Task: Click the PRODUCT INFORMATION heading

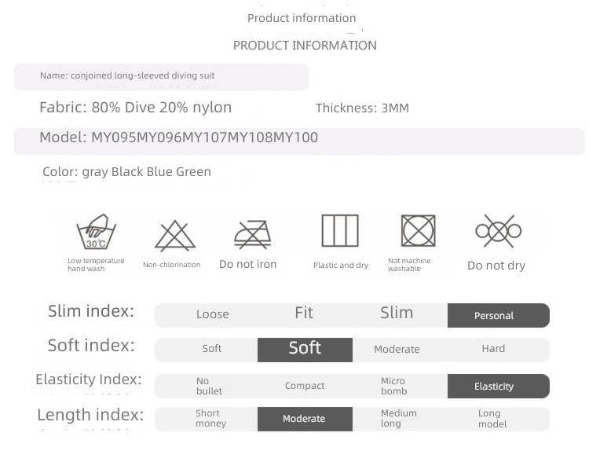Action: tap(305, 46)
